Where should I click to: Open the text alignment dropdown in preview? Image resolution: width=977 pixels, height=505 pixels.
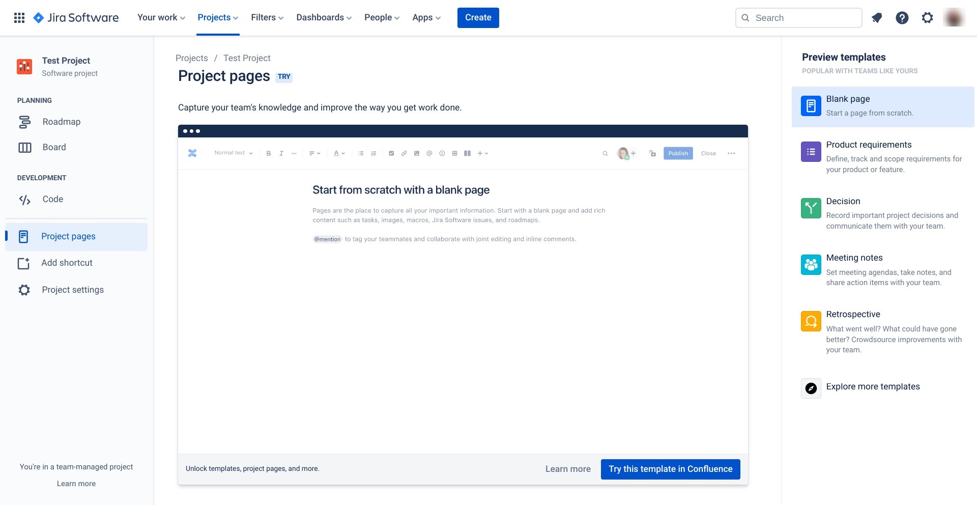(x=314, y=153)
